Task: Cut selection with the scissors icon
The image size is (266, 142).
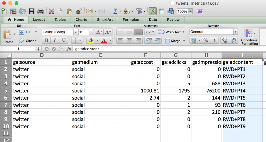Action: point(51,11)
